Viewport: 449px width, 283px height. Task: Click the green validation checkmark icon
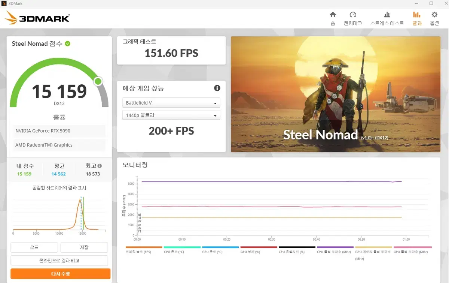click(67, 43)
